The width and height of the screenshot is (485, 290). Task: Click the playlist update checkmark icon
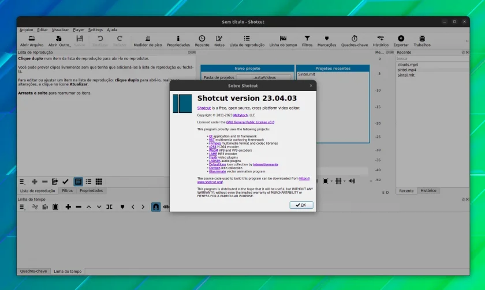tap(65, 182)
